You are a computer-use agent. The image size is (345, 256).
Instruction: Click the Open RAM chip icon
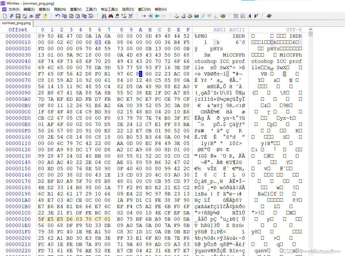190,16
